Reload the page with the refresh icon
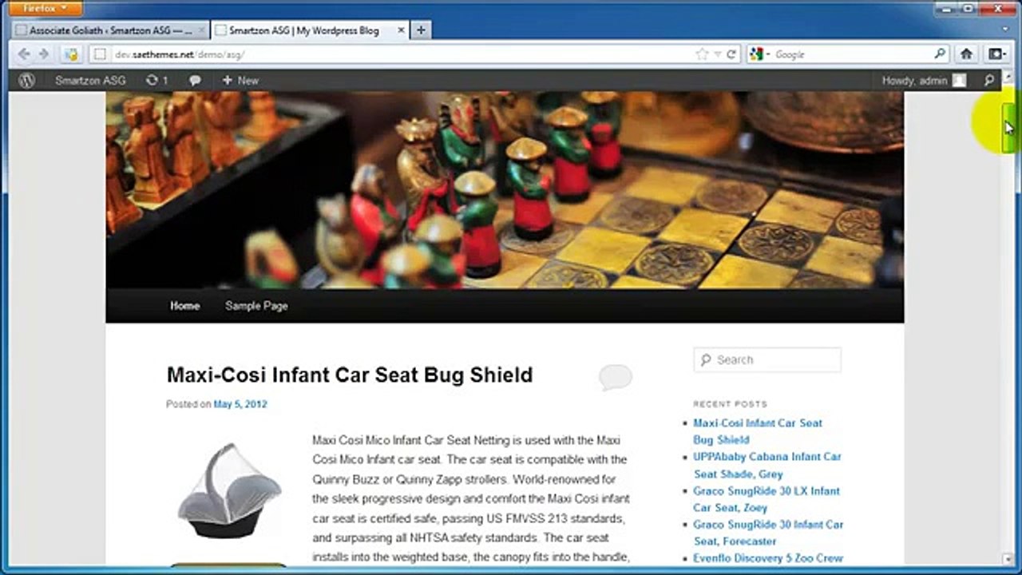 point(731,54)
